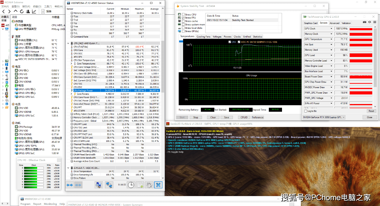380x206 pixels.
Task: Expand Core Powers row in HWiNFO
Action: click(71, 94)
